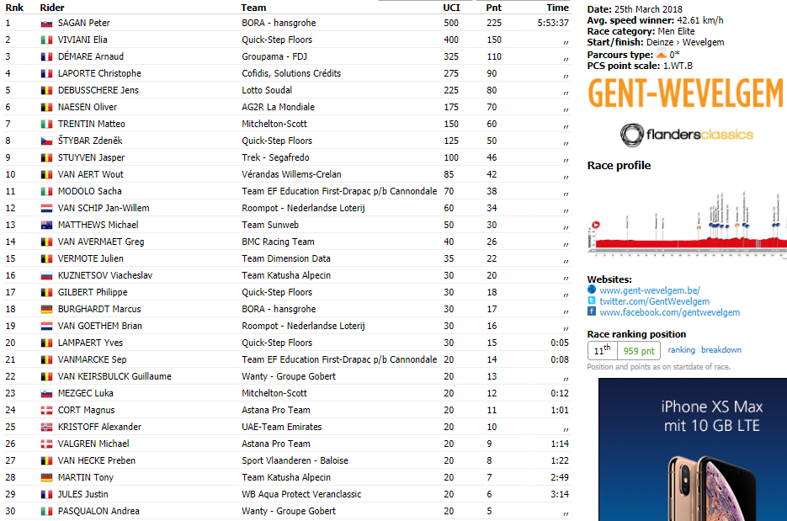Screen dimensions: 787x521
Task: Click the Netherlands flag beside VAN SCHIP Jan-Willem
Action: point(46,208)
